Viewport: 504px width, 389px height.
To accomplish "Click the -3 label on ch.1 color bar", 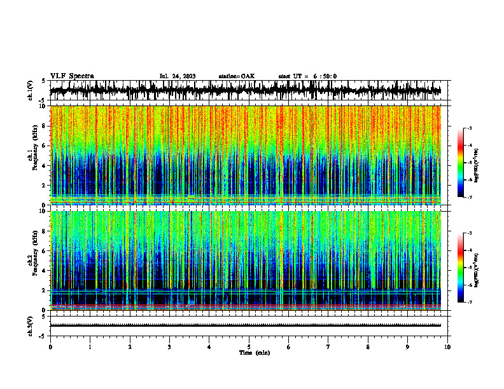I will click(x=469, y=128).
